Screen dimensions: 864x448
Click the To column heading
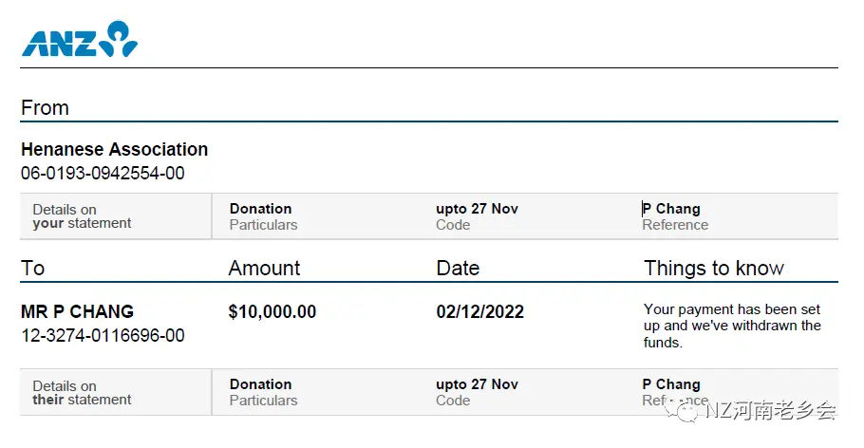[x=32, y=268]
